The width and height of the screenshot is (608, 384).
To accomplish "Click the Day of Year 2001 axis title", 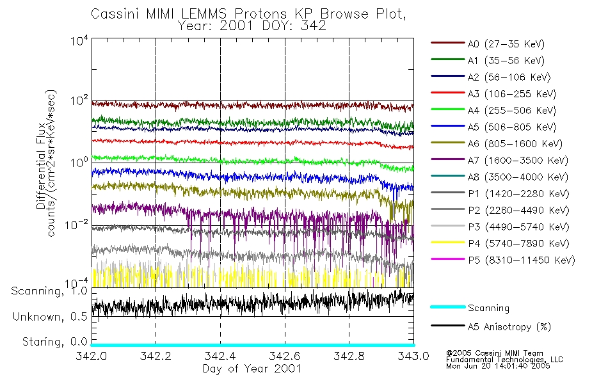I will (x=252, y=369).
